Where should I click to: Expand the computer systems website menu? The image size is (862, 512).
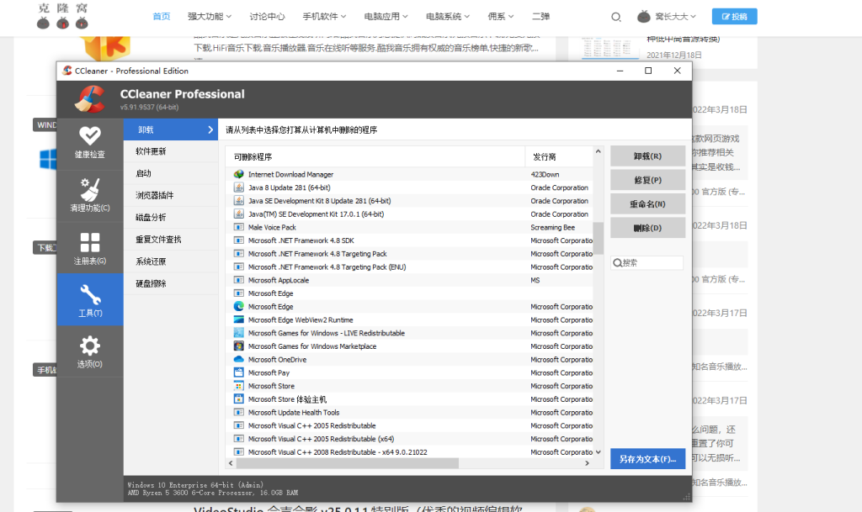[x=448, y=17]
